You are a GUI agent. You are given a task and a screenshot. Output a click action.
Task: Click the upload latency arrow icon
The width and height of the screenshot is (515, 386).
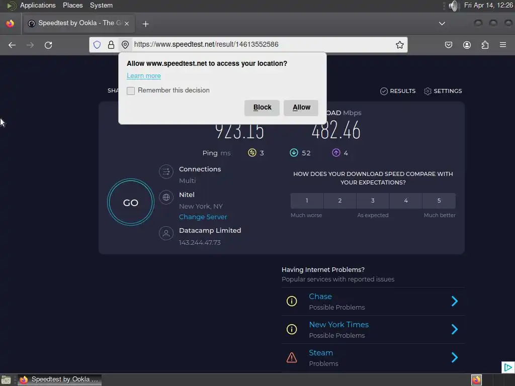click(336, 153)
